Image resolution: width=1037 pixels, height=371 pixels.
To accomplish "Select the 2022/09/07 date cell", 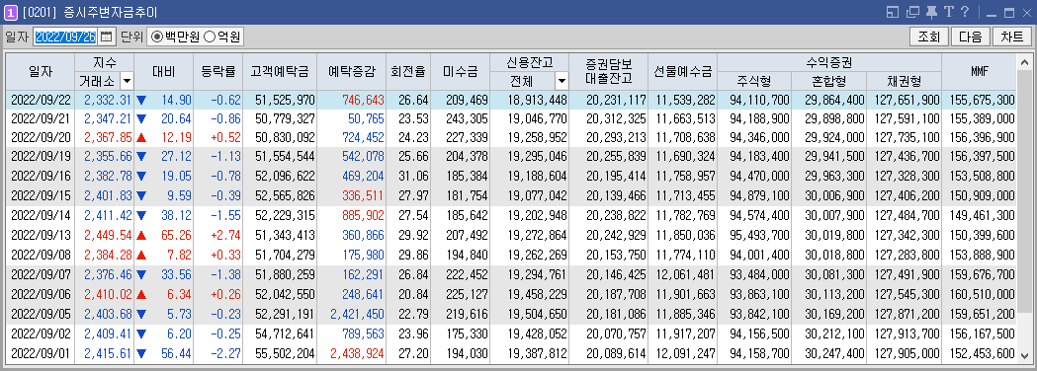I will [x=41, y=274].
